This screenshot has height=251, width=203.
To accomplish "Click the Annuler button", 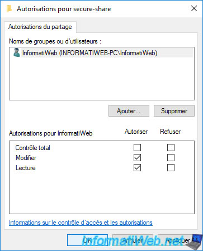I will 133,240.
